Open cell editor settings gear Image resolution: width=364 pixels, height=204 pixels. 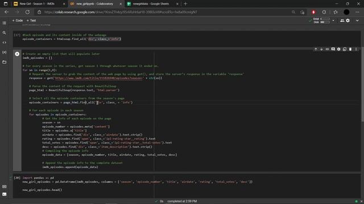[x=339, y=49]
